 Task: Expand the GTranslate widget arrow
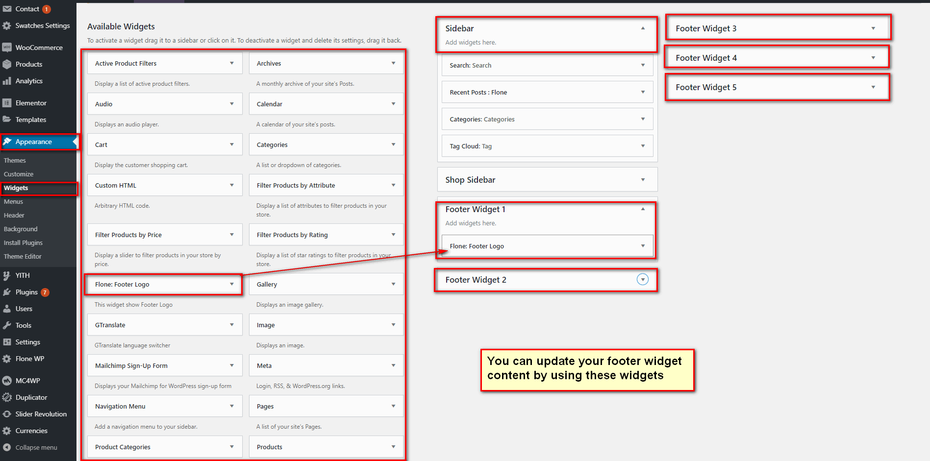tap(232, 325)
